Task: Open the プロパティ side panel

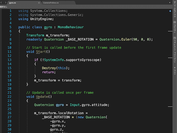Action: tap(175, 27)
